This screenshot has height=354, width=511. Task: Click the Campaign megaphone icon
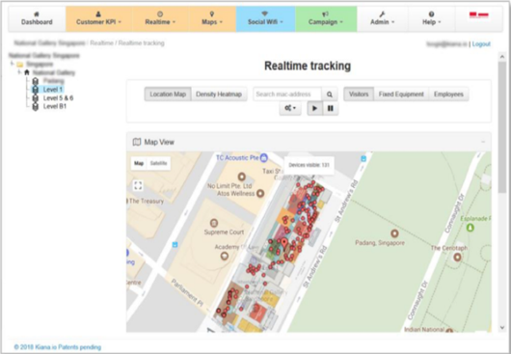pos(325,14)
